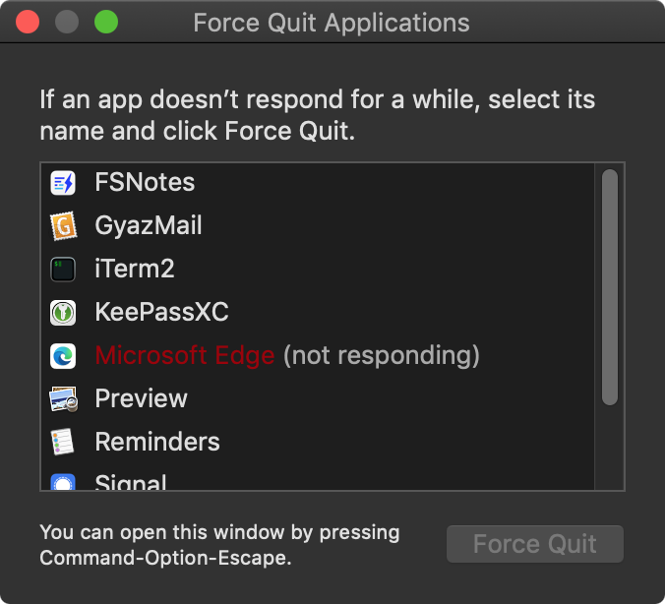Click the Preview app icon
665x604 pixels.
pyautogui.click(x=63, y=398)
